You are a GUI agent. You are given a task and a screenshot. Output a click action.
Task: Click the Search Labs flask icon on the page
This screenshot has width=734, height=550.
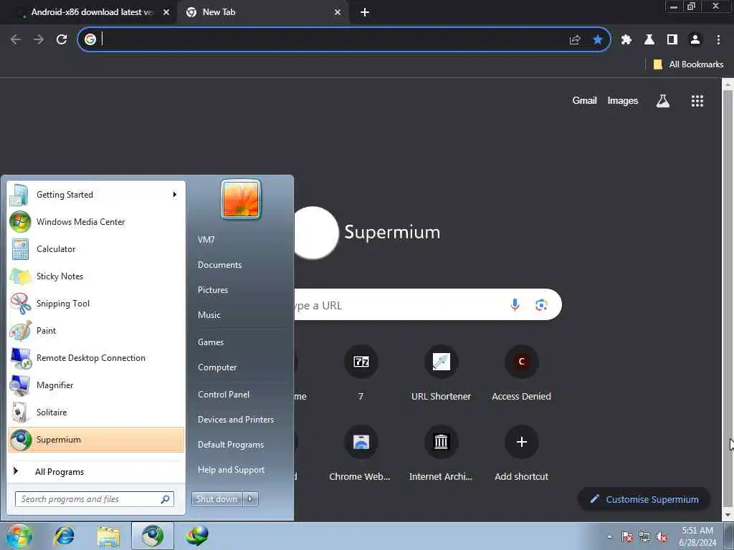tap(663, 100)
